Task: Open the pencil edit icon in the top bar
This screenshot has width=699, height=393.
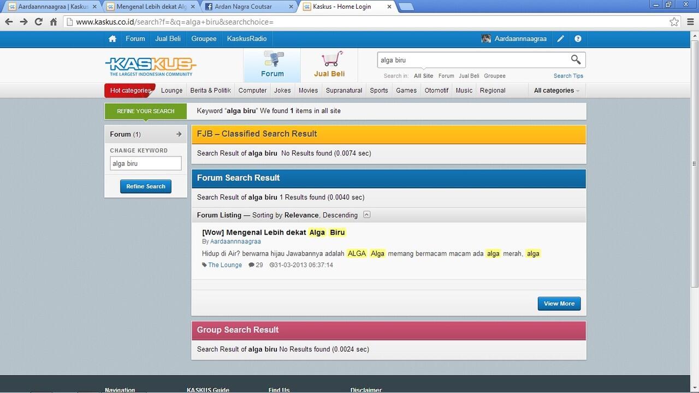Action: pos(561,39)
